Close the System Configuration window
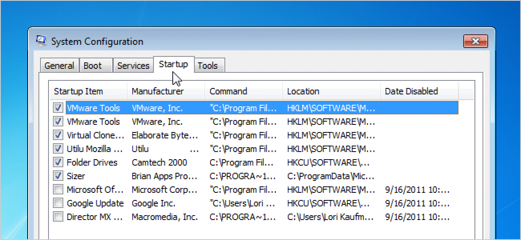 (x=475, y=41)
